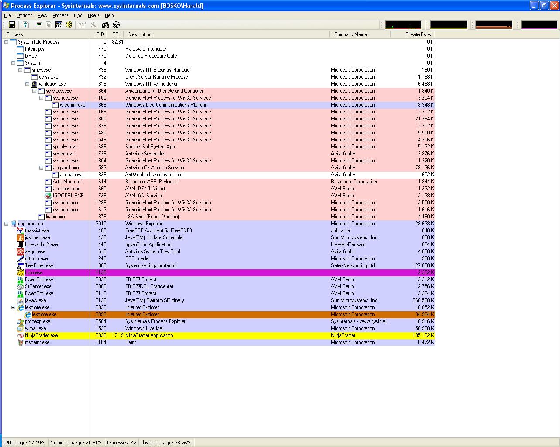
Task: Click the icon beside FwebProt.exe PID 2020
Action: [x=20, y=279]
